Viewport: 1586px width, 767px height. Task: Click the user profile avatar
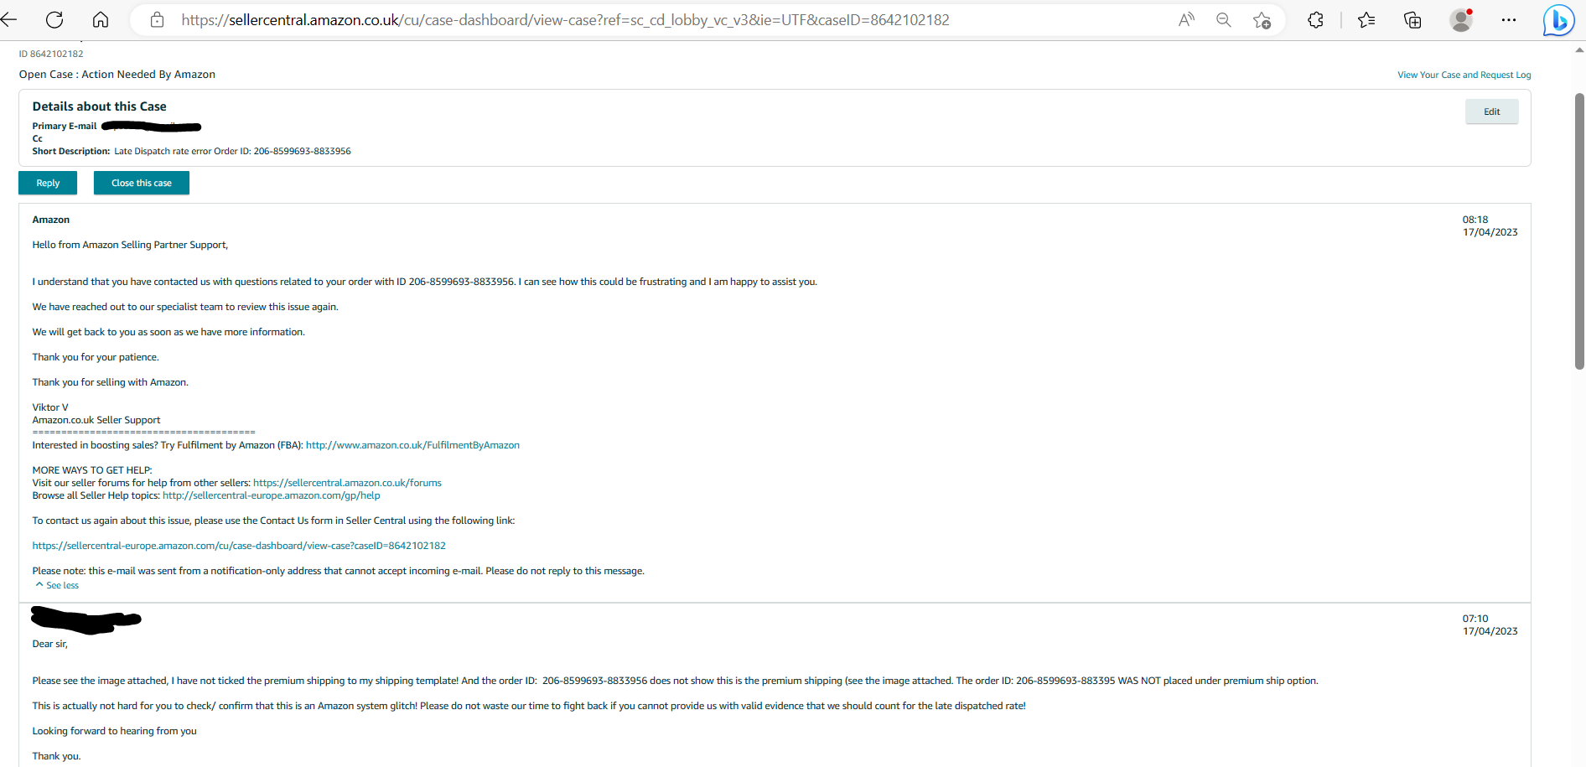1461,20
